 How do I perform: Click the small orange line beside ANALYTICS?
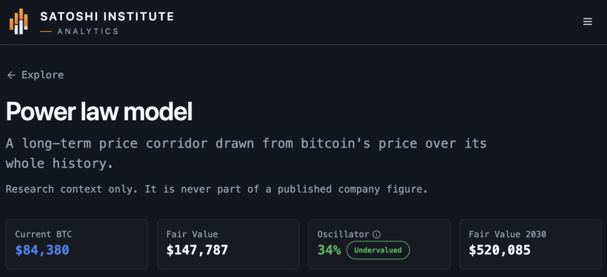point(45,31)
